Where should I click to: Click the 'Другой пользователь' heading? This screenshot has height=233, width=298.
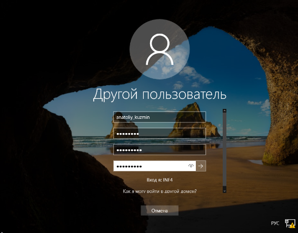pos(160,94)
